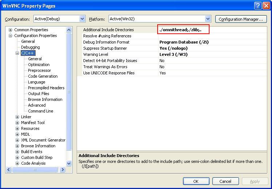
Task: Click the tree's scroll down arrow
Action: [x=69, y=163]
